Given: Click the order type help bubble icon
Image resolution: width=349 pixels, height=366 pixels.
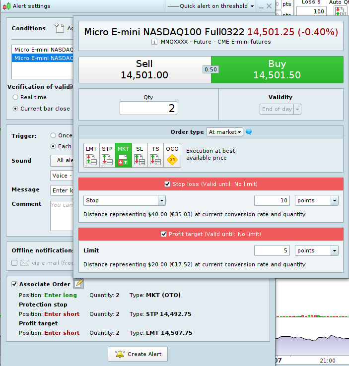Looking at the screenshot, I should coord(249,132).
